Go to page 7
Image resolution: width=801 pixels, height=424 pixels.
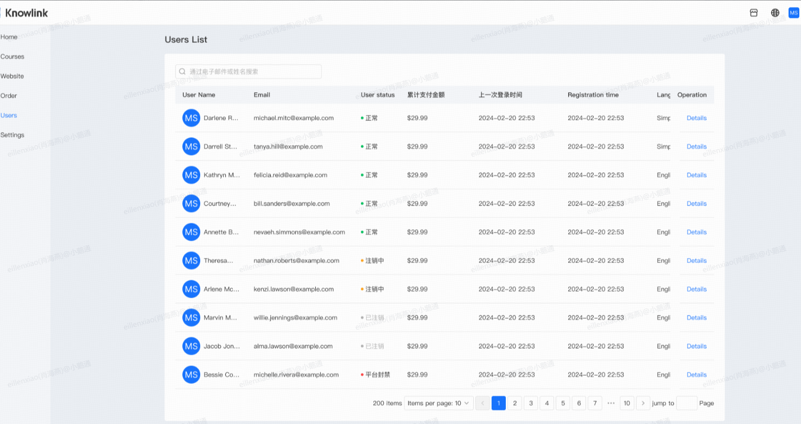click(x=595, y=403)
